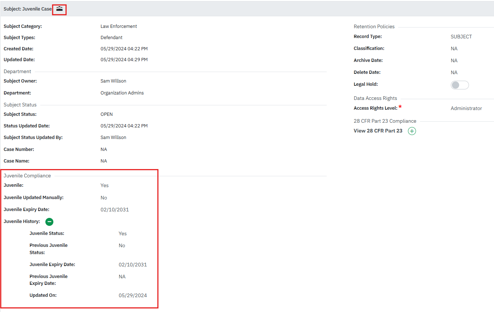Click Previous Juvenile Status value 'No'
Screen dimensions: 494x312
click(x=122, y=245)
